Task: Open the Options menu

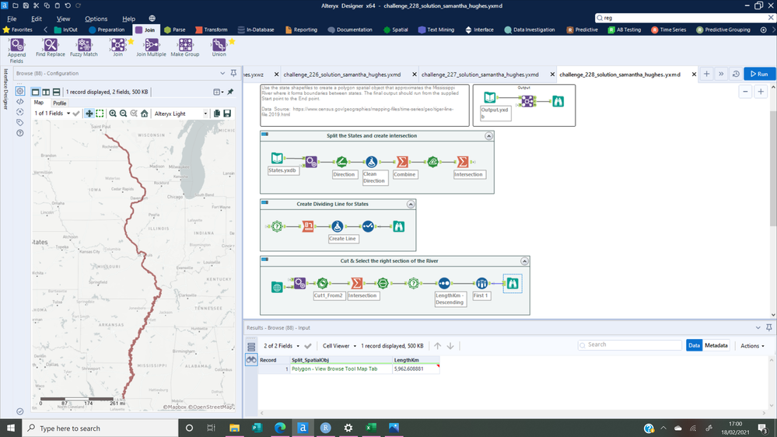Action: (x=96, y=19)
